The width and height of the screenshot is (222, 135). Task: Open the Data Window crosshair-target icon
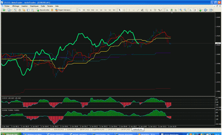(20, 10)
